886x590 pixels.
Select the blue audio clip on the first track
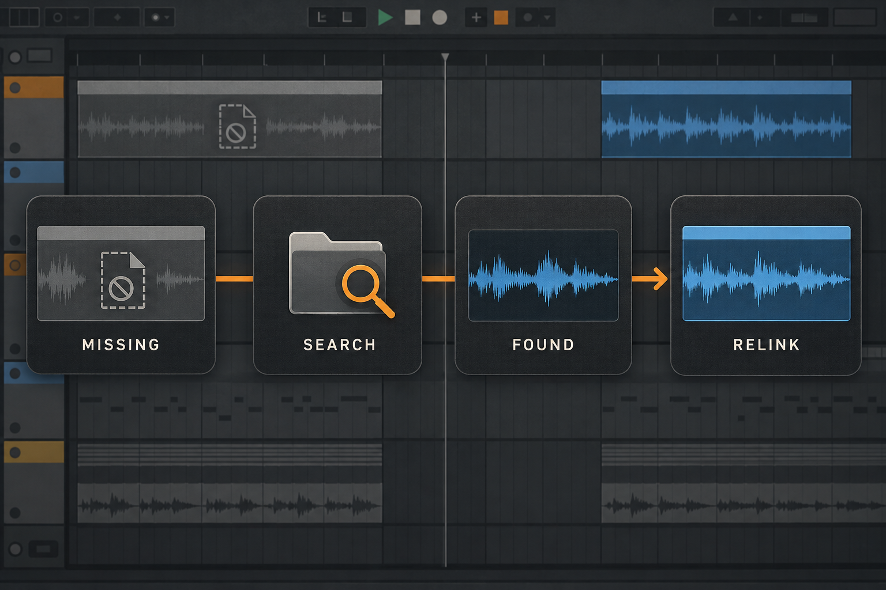pos(726,119)
